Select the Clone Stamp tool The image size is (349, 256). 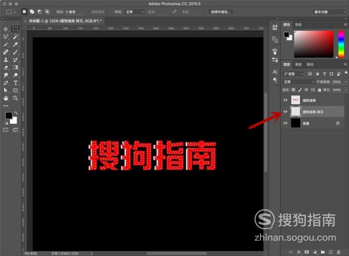(5, 60)
